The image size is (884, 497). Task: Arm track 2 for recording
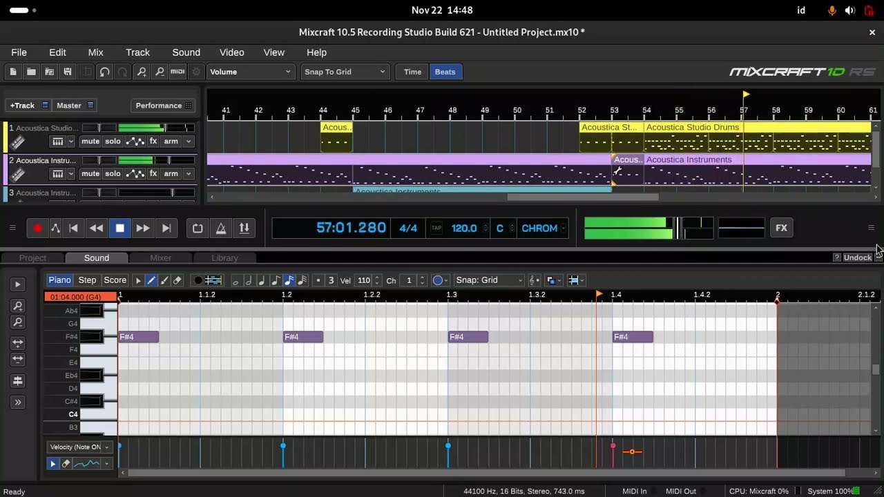(x=171, y=174)
